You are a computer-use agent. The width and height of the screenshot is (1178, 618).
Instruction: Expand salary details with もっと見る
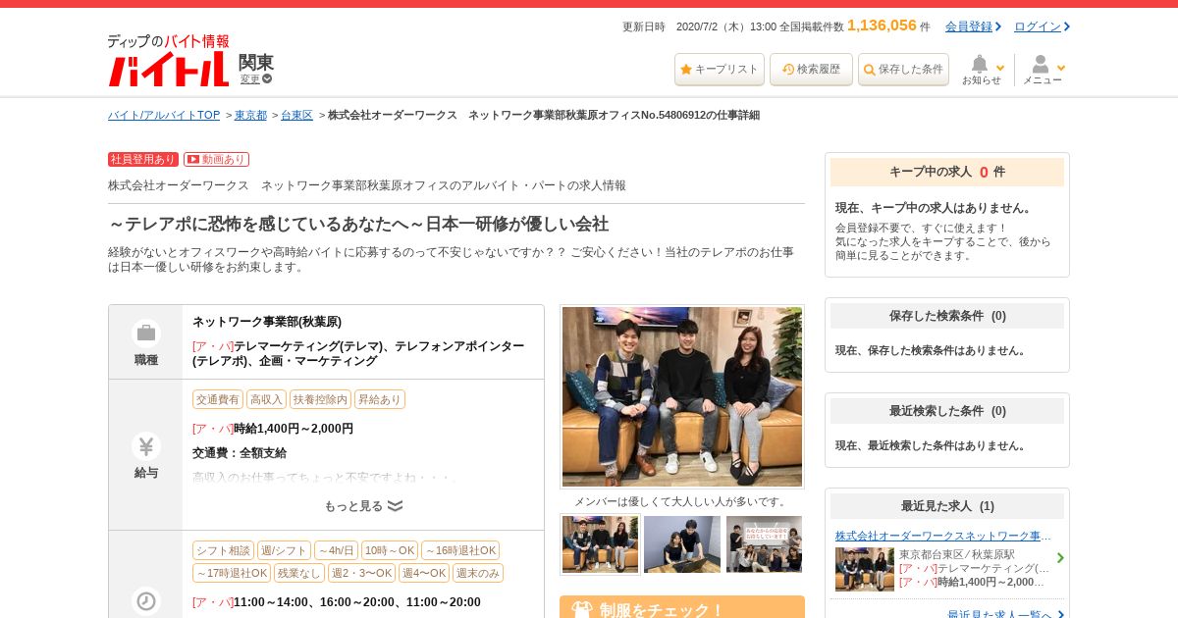coord(363,506)
